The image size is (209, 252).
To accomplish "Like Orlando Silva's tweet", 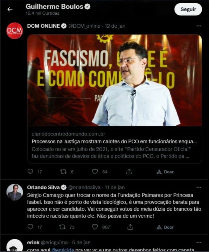I will 95,227.
